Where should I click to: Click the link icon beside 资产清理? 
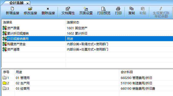click(x=5, y=50)
